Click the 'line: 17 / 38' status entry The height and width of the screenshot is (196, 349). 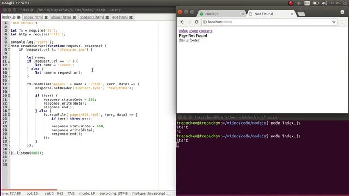click(x=11, y=193)
